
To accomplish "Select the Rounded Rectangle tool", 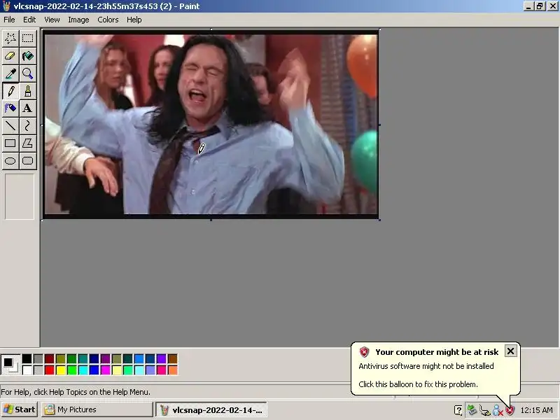I will coord(27,161).
